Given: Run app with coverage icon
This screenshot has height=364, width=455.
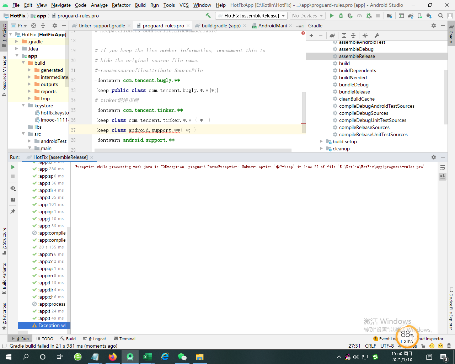Looking at the screenshot, I should pyautogui.click(x=350, y=16).
